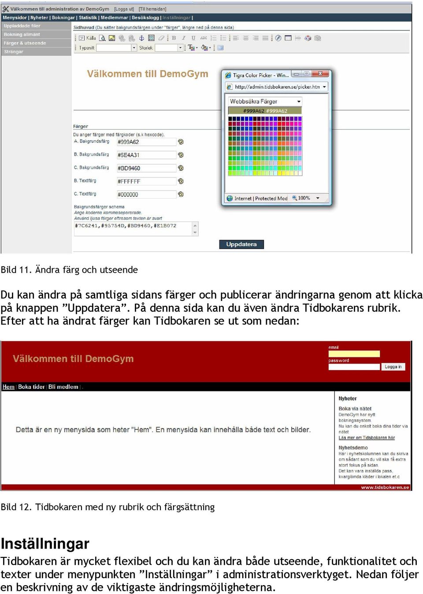Click the preview (magnifier page) toolbar icon

click(x=102, y=38)
